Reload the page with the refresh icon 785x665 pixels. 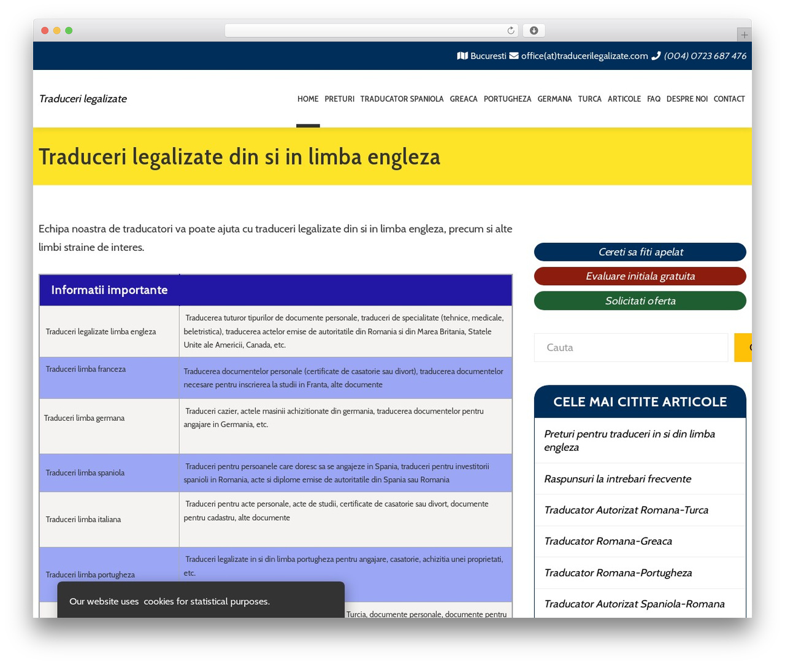(x=511, y=31)
